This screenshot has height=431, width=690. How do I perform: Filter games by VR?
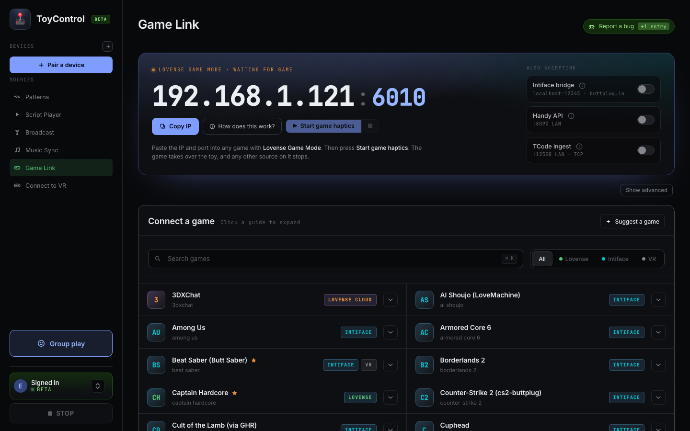click(x=649, y=259)
